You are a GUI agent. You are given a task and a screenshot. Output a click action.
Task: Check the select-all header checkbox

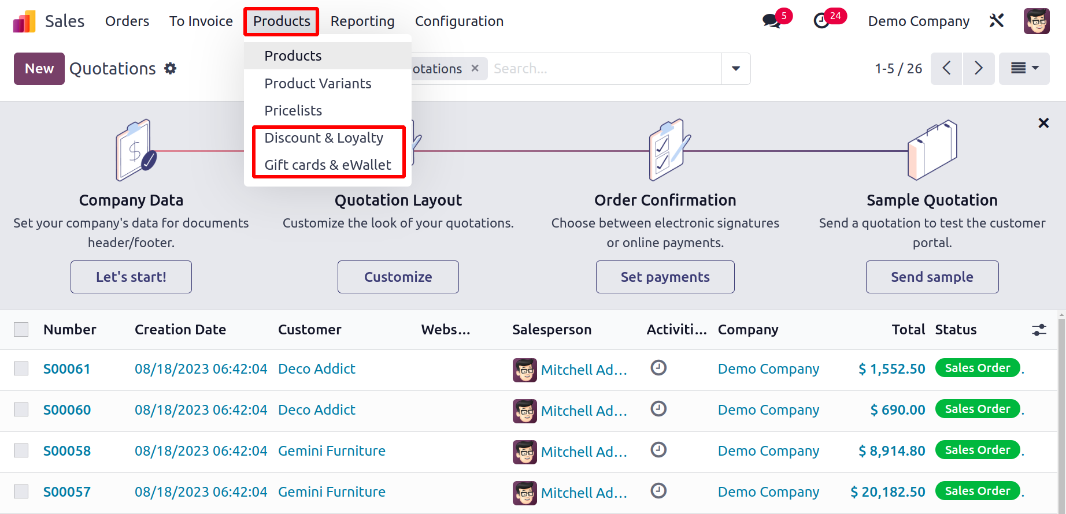tap(21, 329)
